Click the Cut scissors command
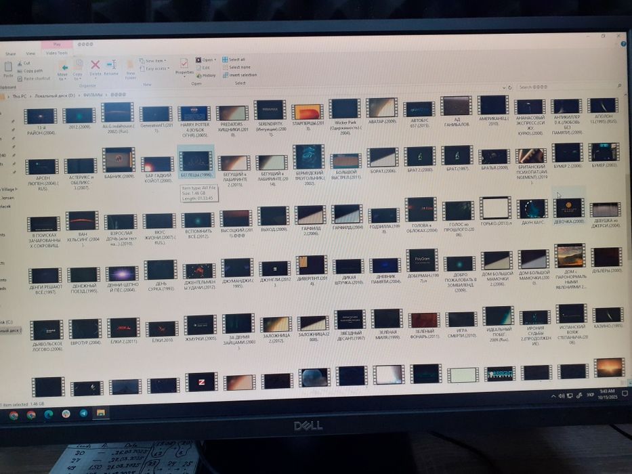Screen dimensions: 632x474 [24, 63]
